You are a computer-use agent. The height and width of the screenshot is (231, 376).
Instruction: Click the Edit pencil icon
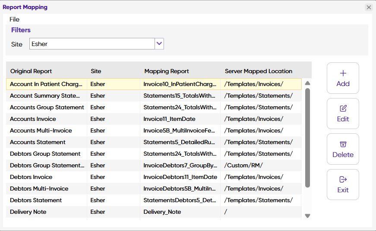(343, 109)
